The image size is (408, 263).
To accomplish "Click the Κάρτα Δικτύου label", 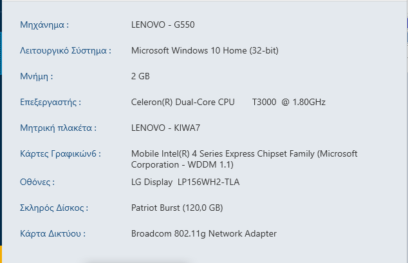I will click(x=53, y=233).
